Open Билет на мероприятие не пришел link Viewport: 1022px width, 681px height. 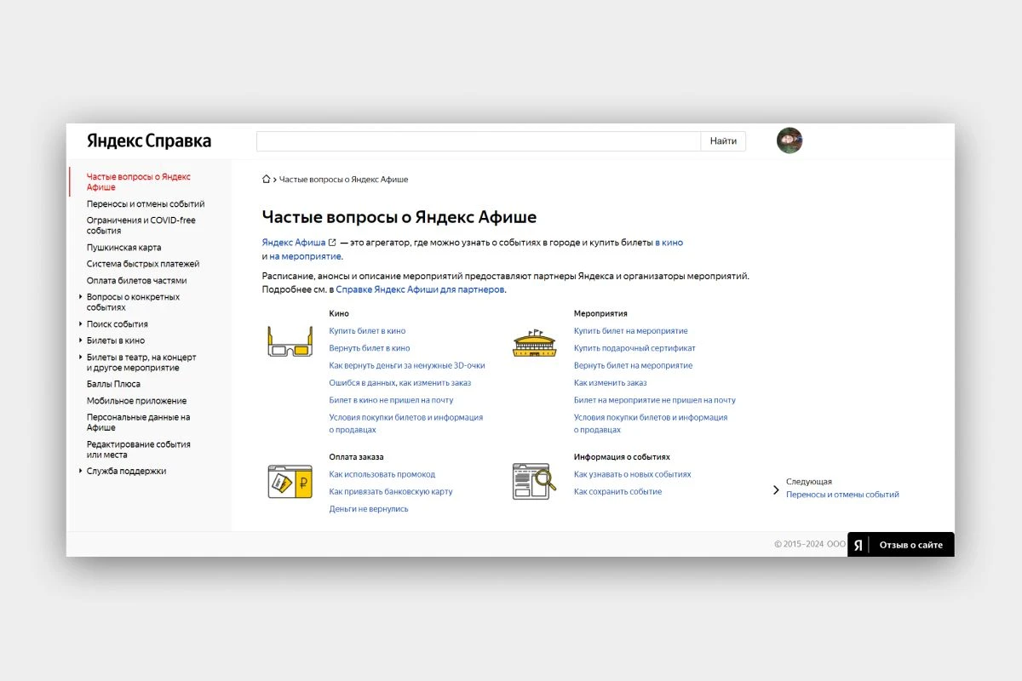click(655, 400)
